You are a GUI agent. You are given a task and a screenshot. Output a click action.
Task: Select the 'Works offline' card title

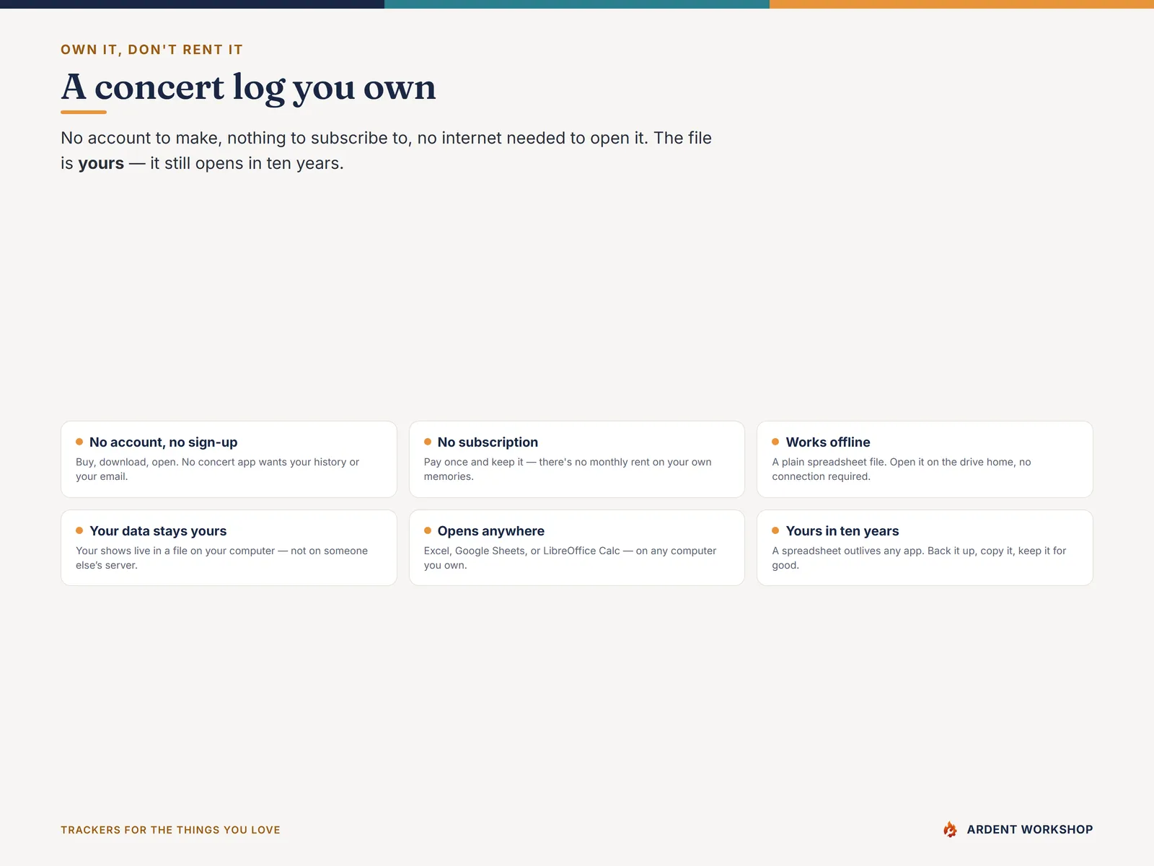[828, 442]
